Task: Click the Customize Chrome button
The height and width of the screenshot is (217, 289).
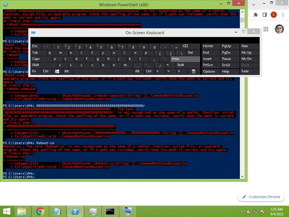Action: [261, 197]
